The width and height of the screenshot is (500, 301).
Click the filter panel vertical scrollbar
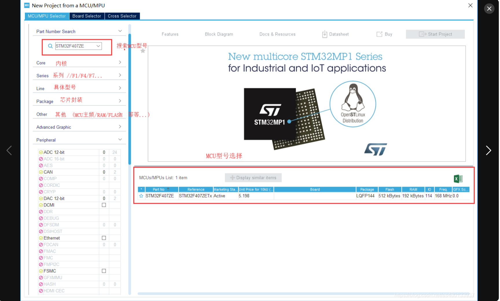[x=130, y=98]
